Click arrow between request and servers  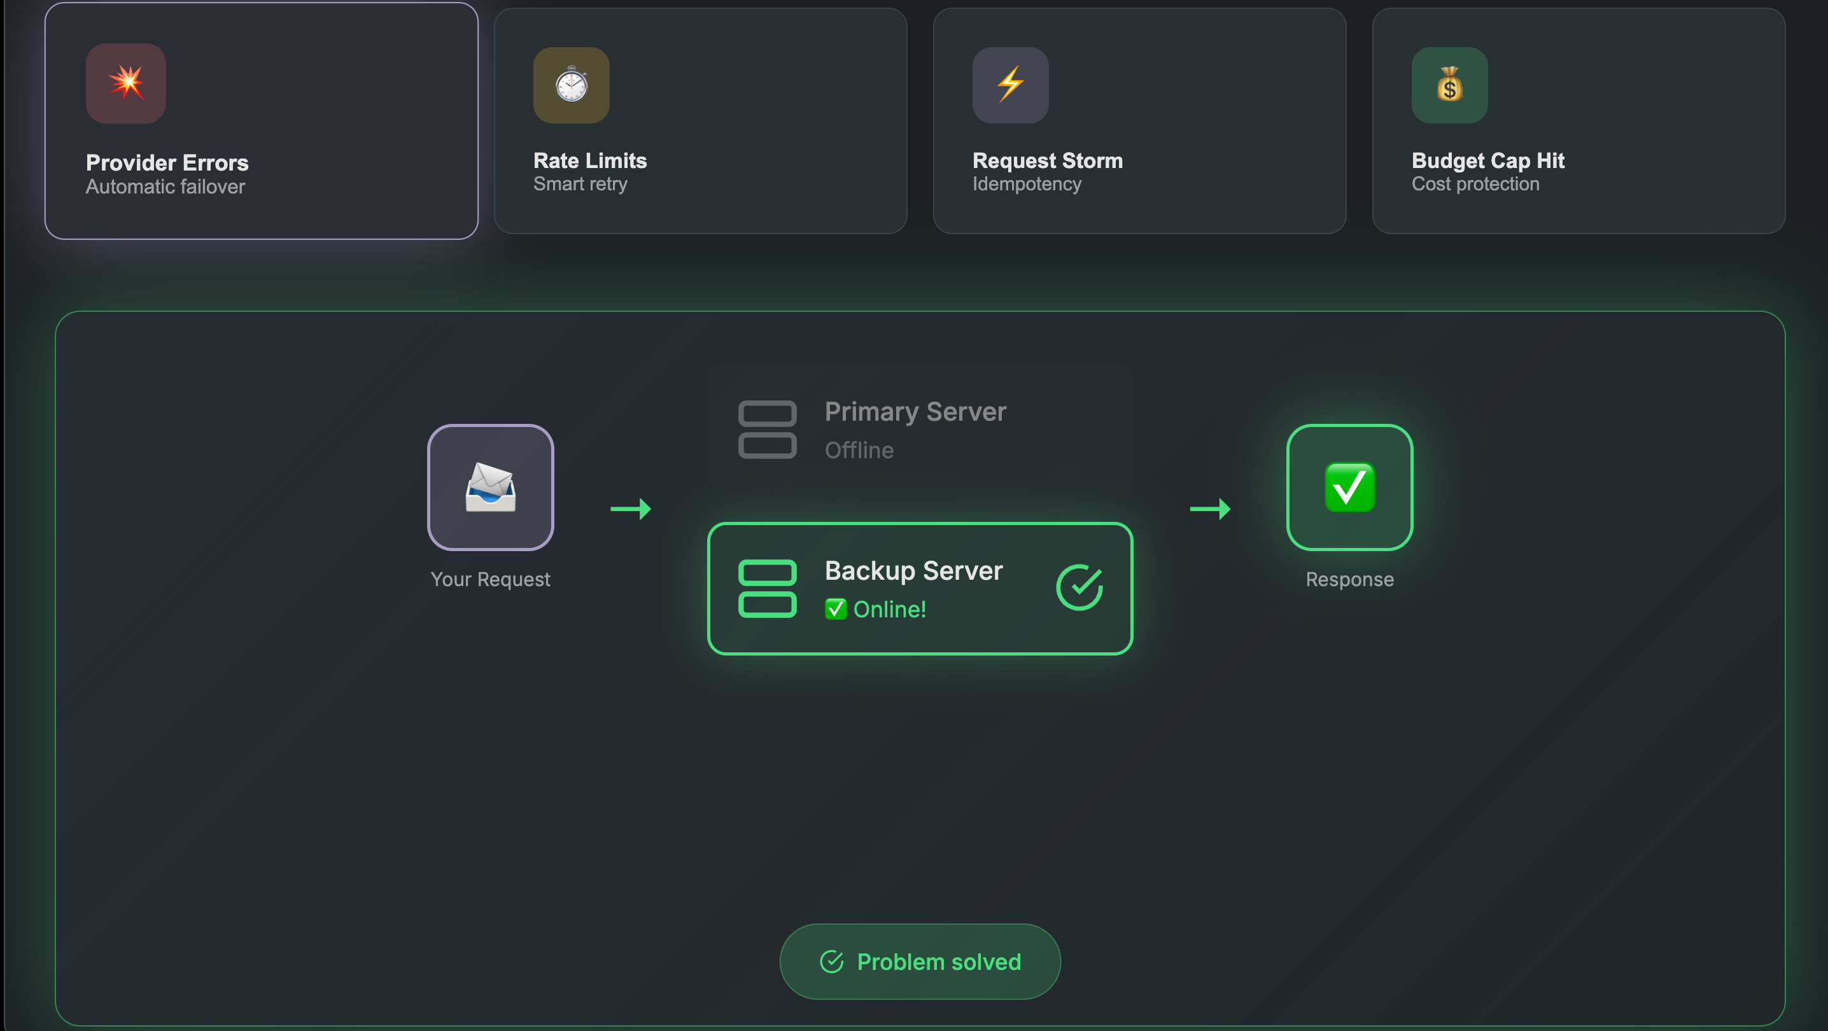click(x=631, y=508)
